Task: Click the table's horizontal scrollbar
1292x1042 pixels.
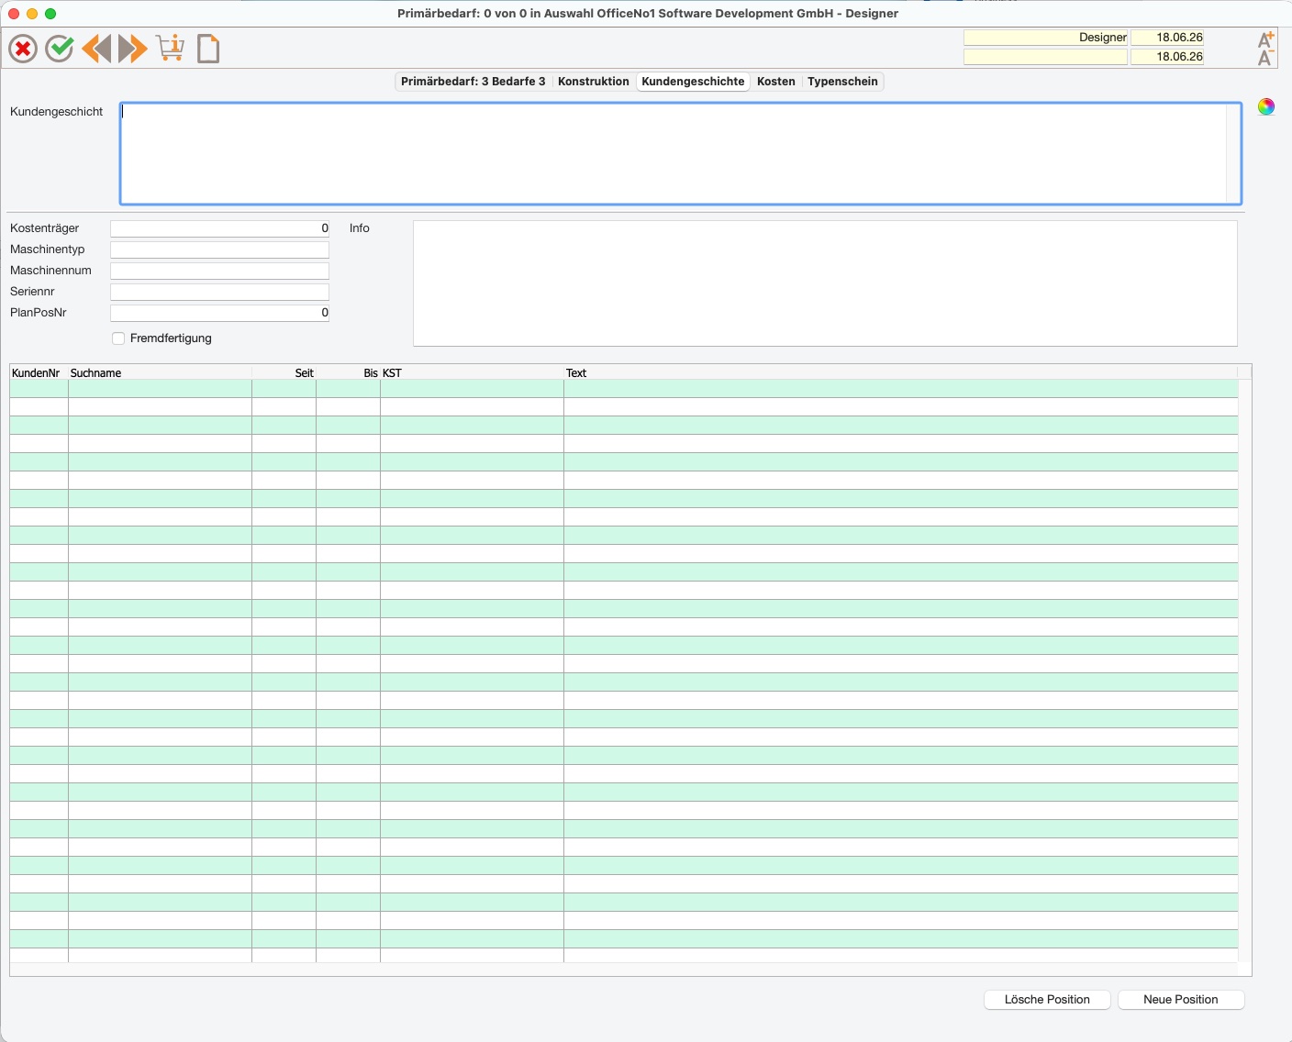Action: [x=624, y=970]
